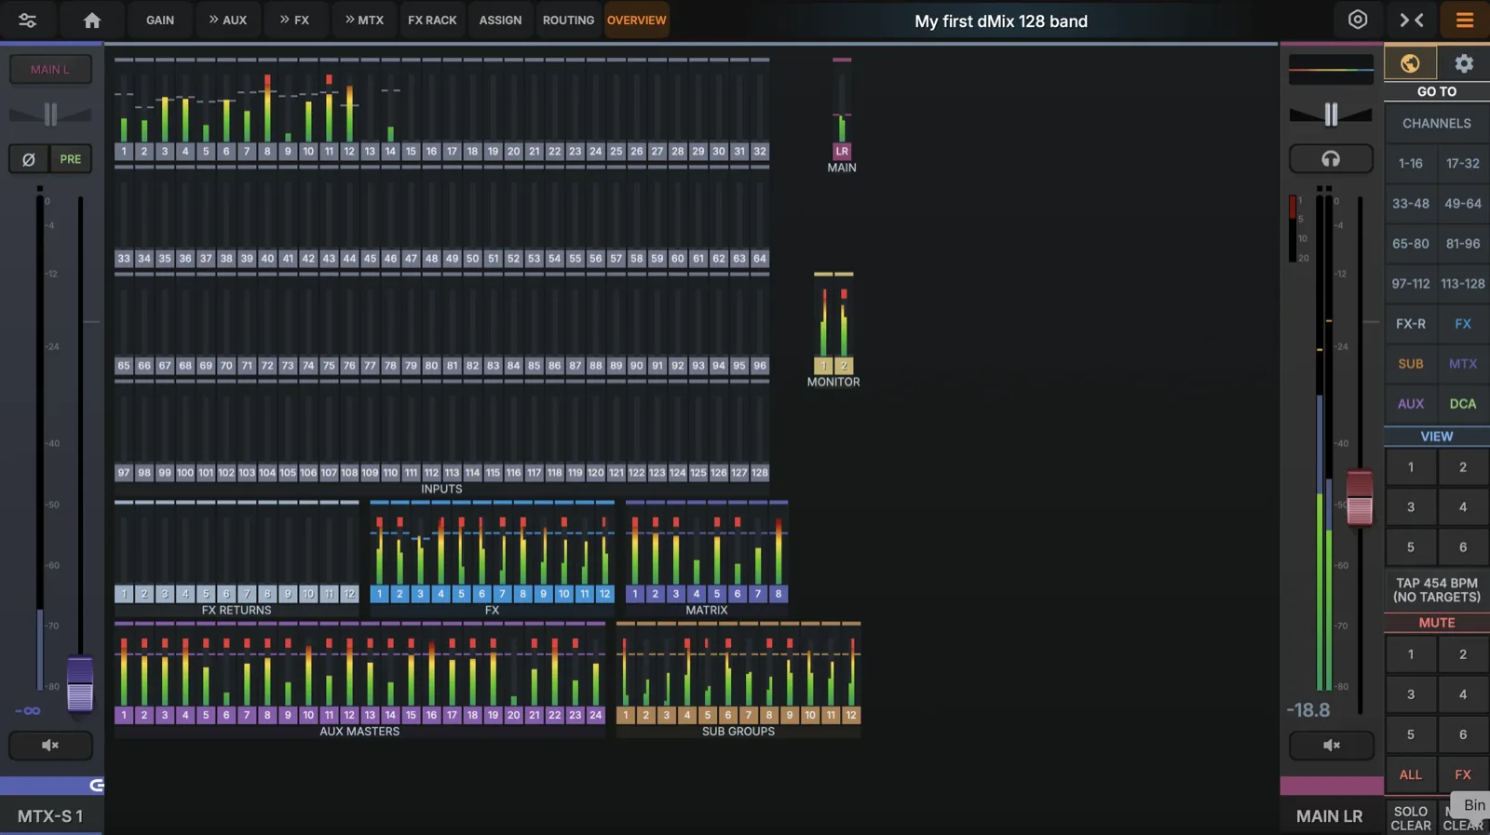This screenshot has height=835, width=1490.
Task: Toggle mute group 2
Action: pyautogui.click(x=1463, y=654)
